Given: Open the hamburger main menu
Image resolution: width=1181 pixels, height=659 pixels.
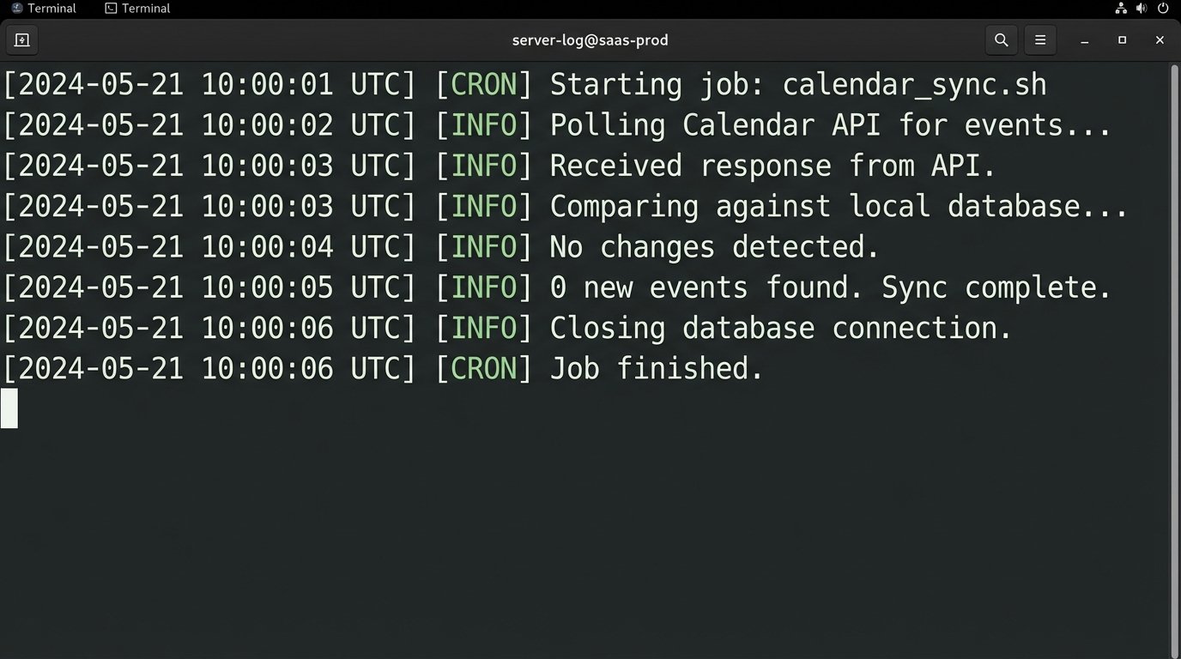Looking at the screenshot, I should click(x=1040, y=39).
